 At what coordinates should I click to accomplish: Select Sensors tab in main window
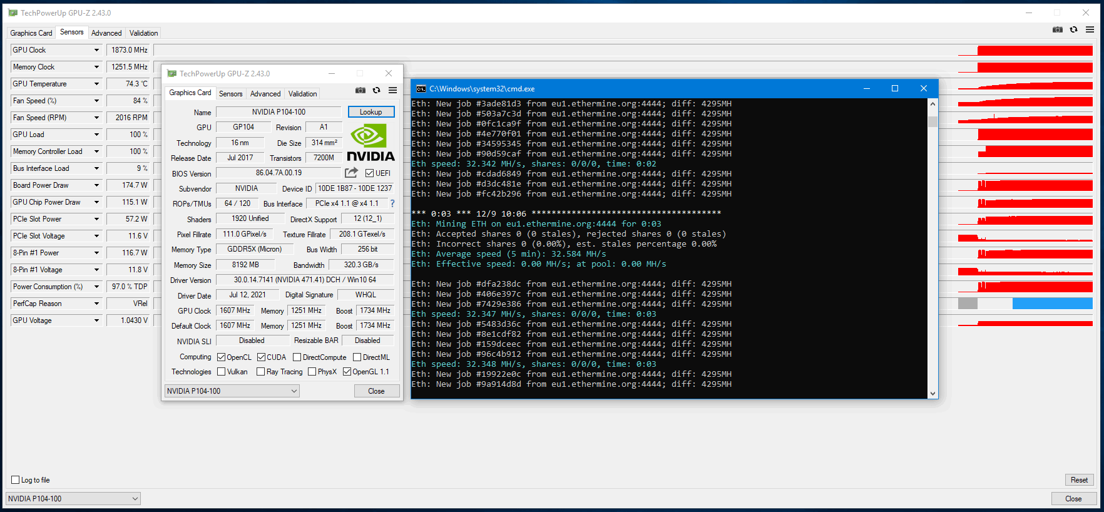[71, 32]
